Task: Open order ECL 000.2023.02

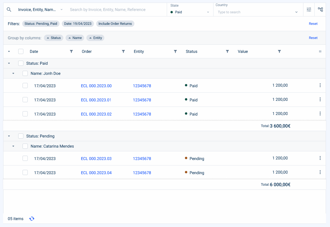Action: pyautogui.click(x=96, y=114)
